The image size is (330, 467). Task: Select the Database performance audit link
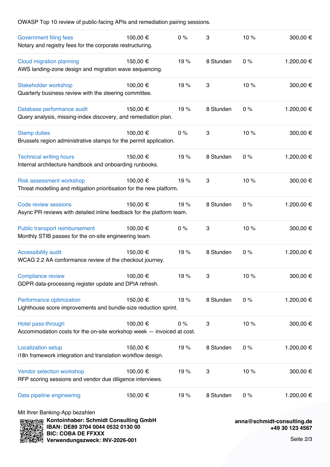53,109
